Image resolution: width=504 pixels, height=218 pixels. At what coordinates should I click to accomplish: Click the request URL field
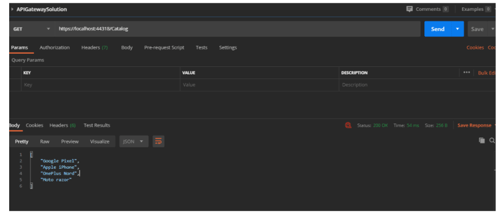pos(238,29)
